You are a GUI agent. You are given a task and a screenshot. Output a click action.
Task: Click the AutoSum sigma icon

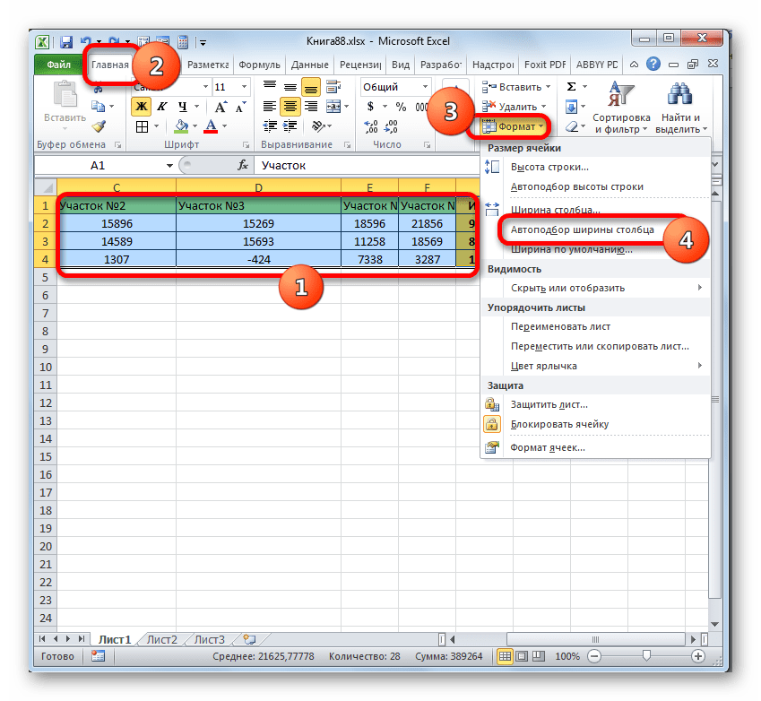pos(571,87)
